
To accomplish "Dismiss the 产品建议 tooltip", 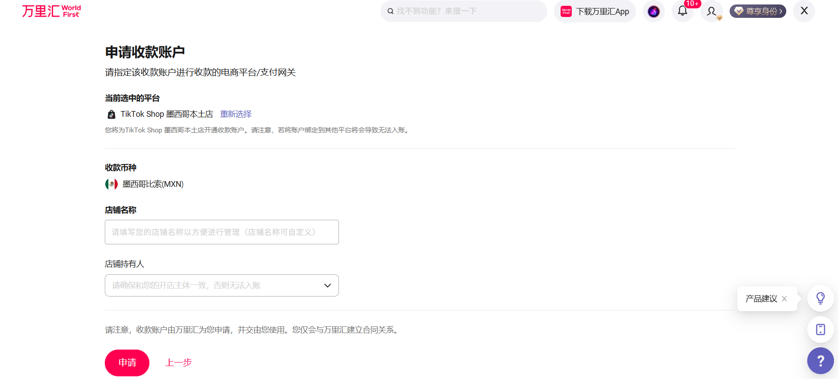I will 784,299.
